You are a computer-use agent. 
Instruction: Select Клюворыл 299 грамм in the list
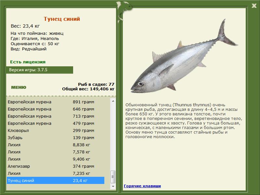pyautogui.click(x=56, y=130)
